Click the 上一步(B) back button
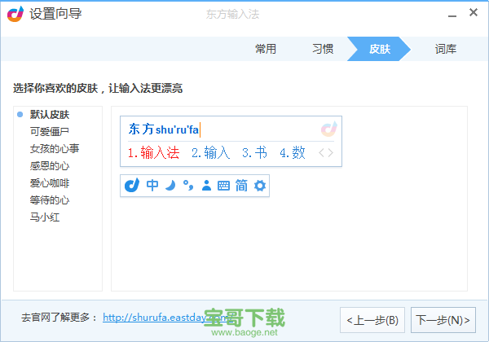This screenshot has height=342, width=489. coord(372,320)
